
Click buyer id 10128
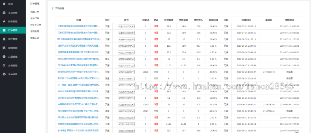tap(145, 72)
